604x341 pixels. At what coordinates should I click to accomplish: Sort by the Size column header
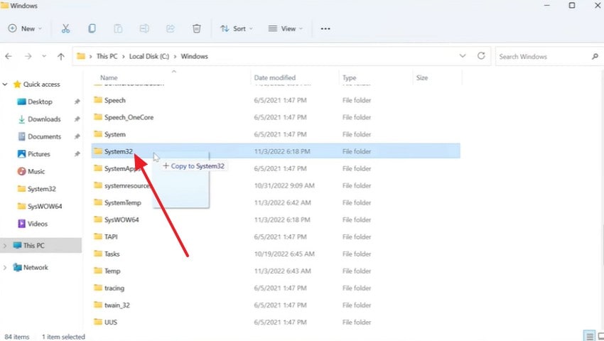coord(422,77)
